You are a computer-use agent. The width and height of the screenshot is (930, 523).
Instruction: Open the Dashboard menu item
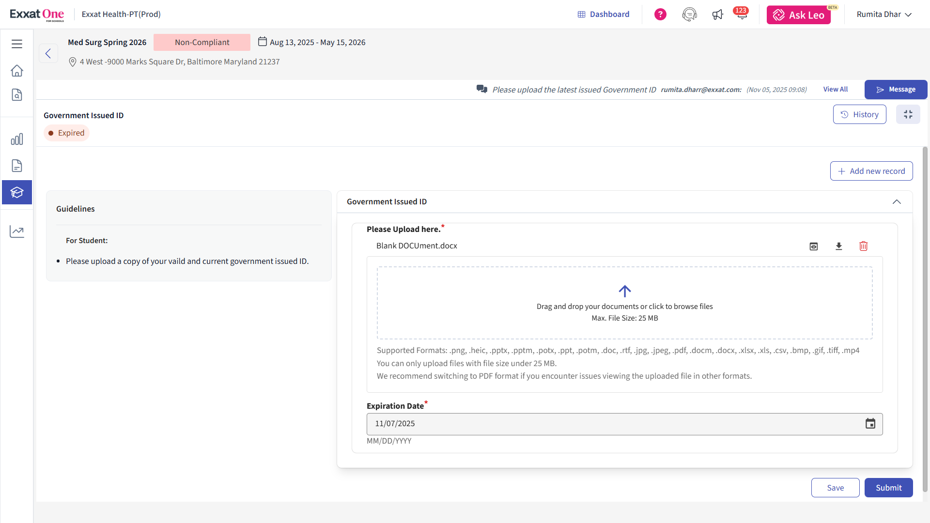point(604,15)
